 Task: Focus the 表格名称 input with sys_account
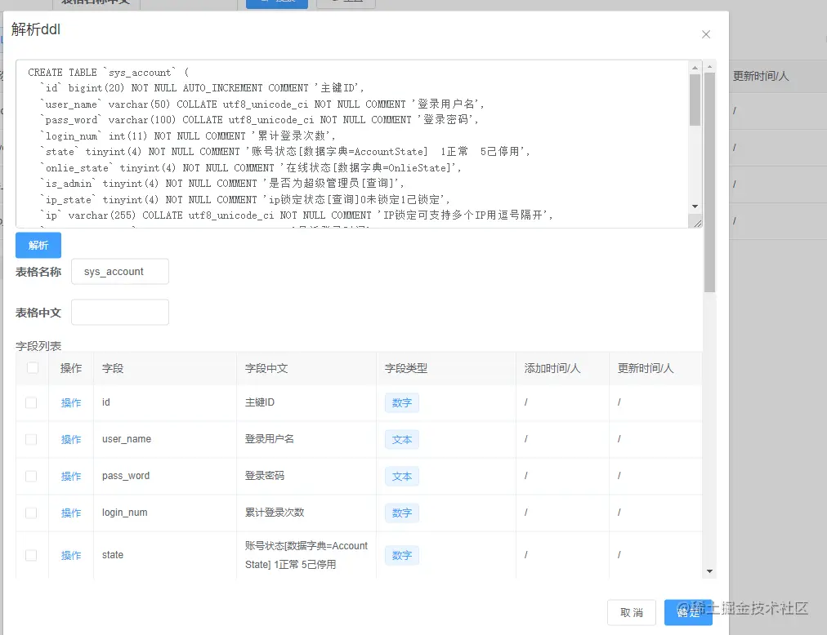[120, 272]
